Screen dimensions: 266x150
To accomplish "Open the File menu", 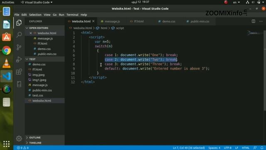I will pos(17,15).
